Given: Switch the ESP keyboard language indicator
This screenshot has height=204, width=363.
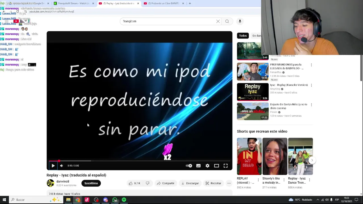Looking at the screenshot, I should coord(337,200).
